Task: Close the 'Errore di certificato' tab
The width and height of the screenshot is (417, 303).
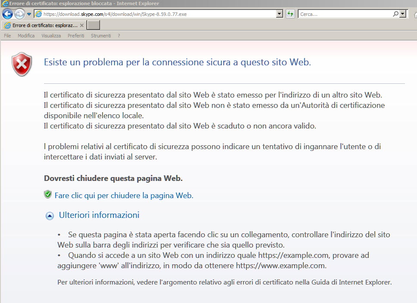Action: pos(82,25)
